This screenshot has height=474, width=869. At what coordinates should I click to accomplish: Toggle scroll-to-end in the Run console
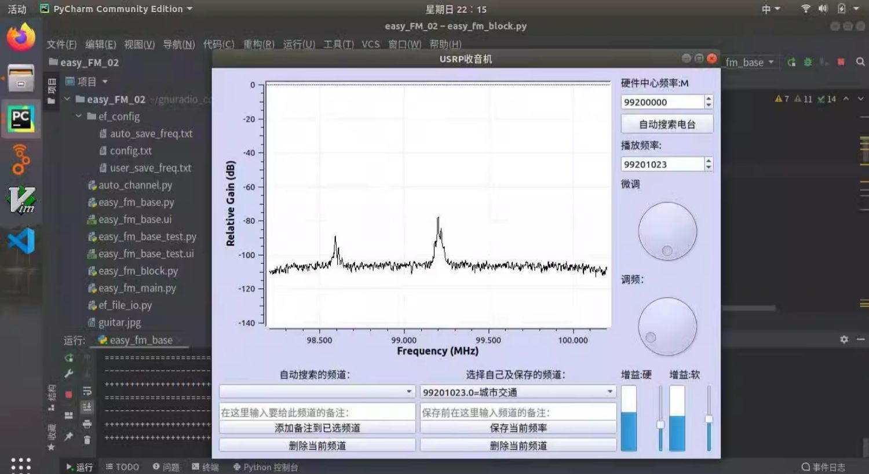pyautogui.click(x=87, y=407)
